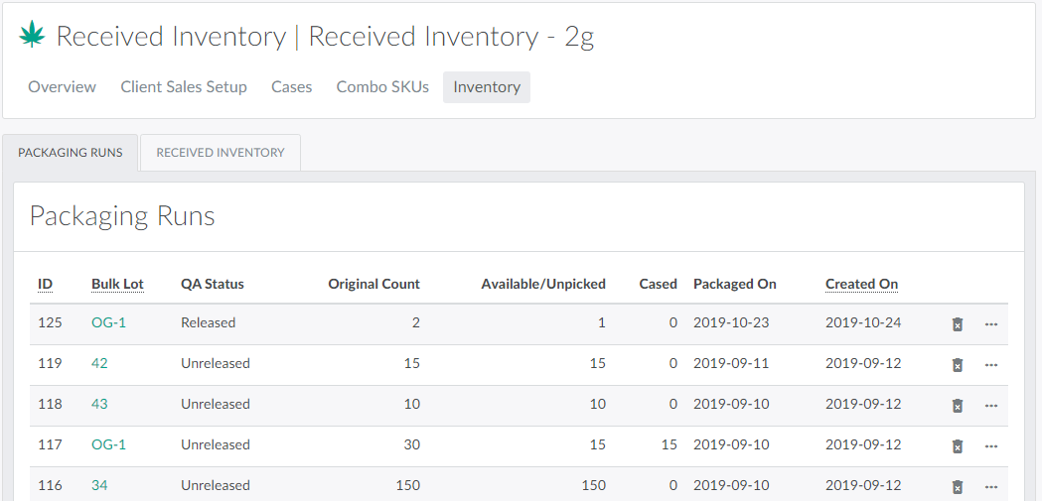Open the Cases section

tap(292, 87)
